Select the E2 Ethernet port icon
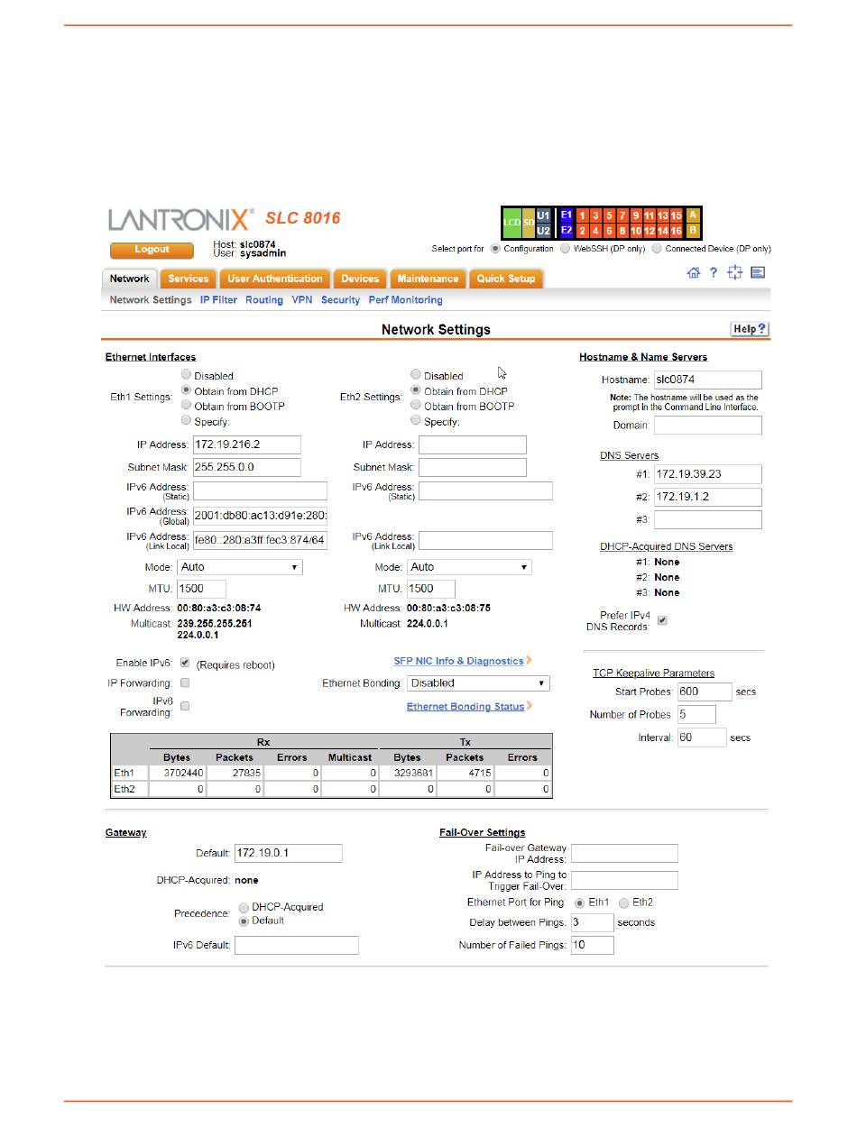This screenshot has height=1136, width=857. tap(567, 230)
